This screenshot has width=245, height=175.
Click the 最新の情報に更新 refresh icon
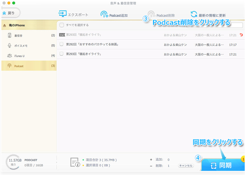[x=194, y=14]
